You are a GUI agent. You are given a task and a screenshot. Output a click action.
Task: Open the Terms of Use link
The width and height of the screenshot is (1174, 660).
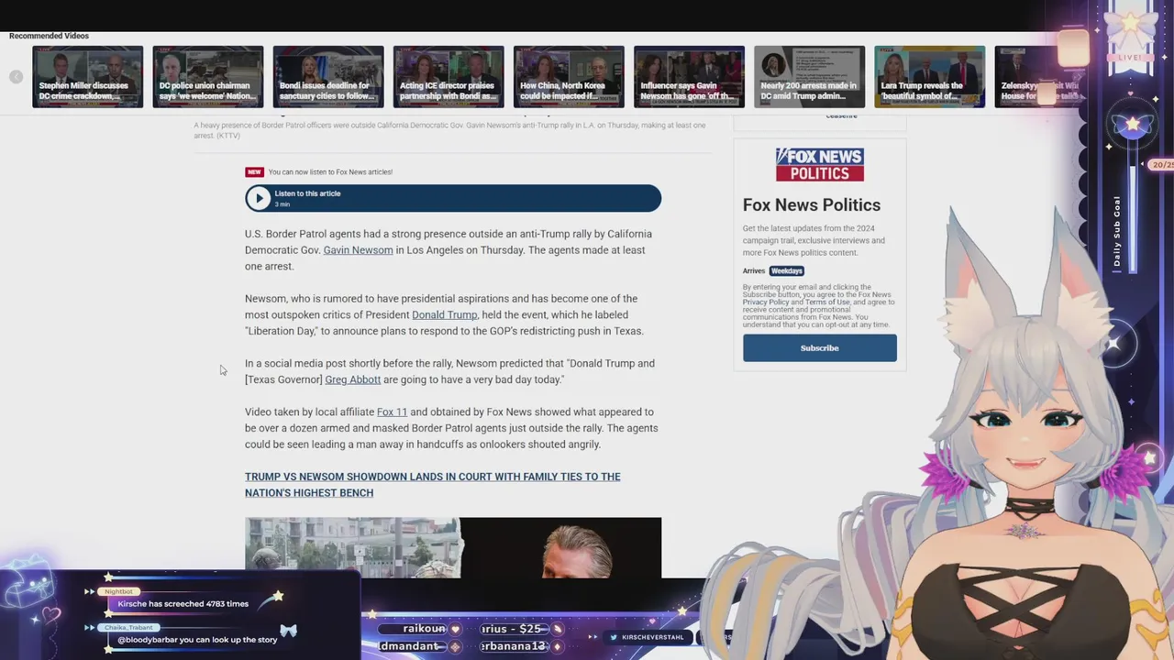[x=827, y=302]
